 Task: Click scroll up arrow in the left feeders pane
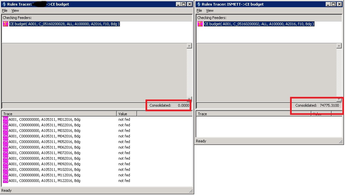point(189,46)
